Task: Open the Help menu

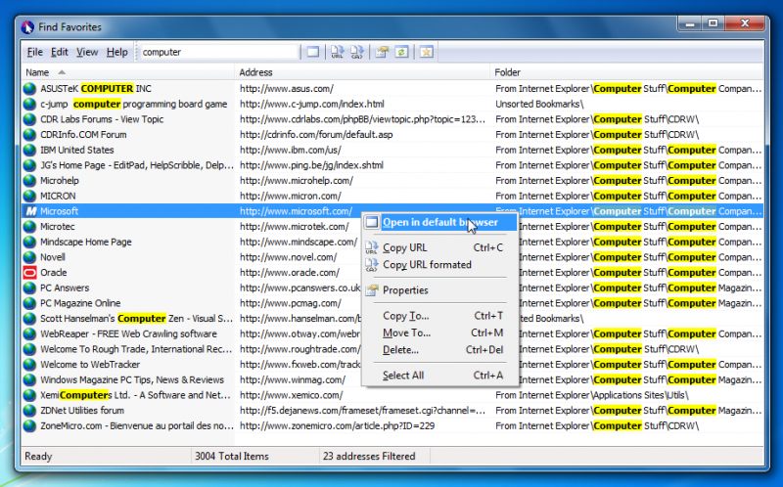Action: (116, 52)
